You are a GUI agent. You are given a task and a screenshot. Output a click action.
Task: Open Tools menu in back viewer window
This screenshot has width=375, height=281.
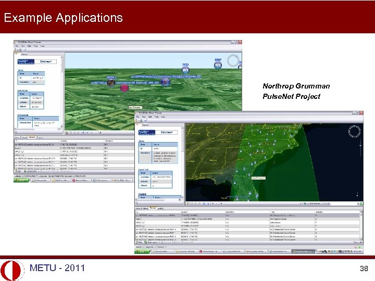[35, 46]
